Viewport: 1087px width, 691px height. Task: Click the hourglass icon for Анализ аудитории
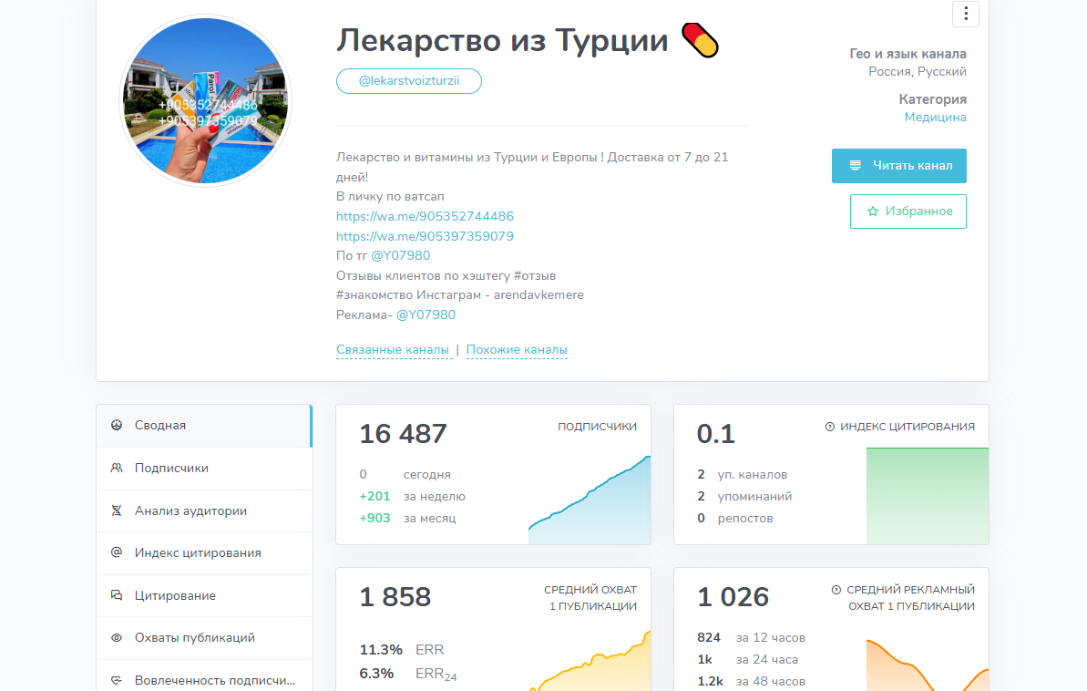click(x=116, y=511)
